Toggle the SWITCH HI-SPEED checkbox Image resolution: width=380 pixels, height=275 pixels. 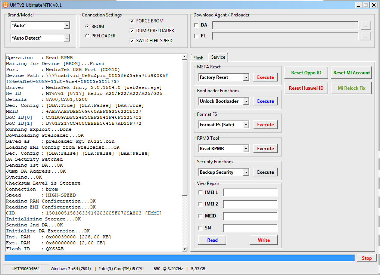tap(132, 41)
